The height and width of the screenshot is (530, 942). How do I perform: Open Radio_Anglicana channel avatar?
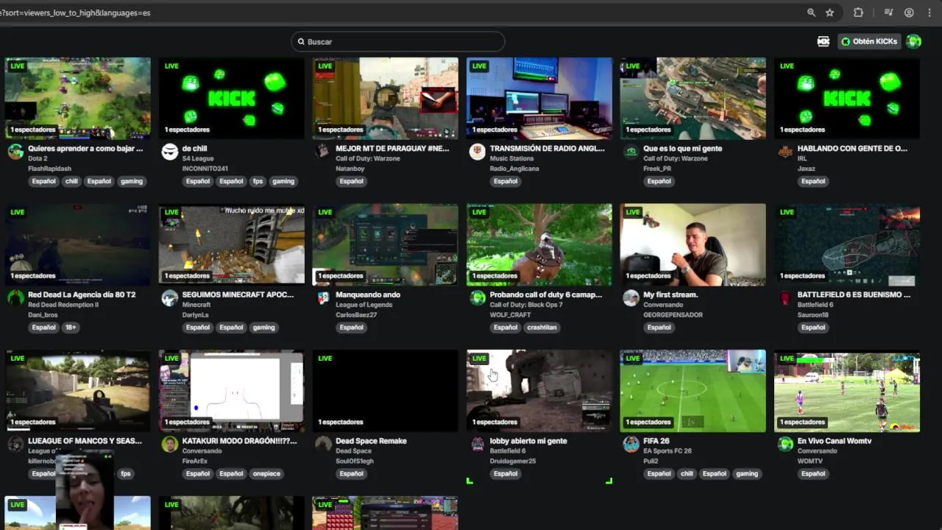click(478, 152)
